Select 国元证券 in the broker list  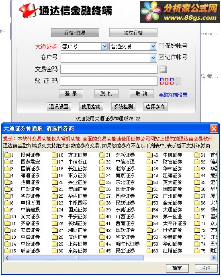point(78,210)
